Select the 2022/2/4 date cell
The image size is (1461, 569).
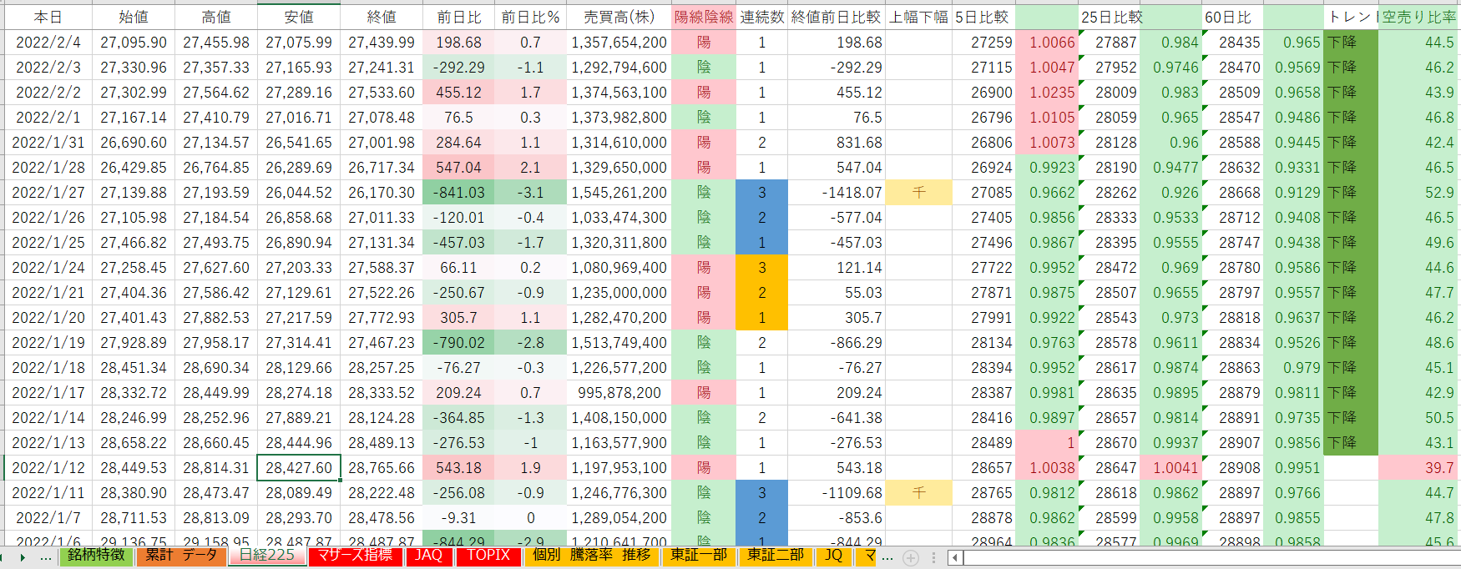pyautogui.click(x=48, y=43)
